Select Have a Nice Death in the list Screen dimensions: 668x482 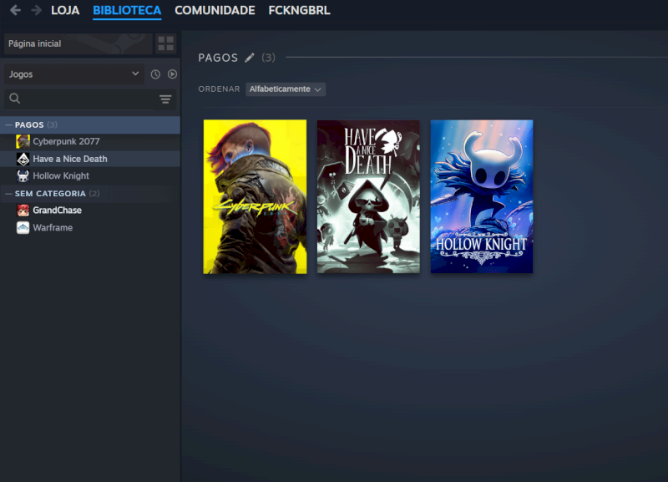pos(90,159)
